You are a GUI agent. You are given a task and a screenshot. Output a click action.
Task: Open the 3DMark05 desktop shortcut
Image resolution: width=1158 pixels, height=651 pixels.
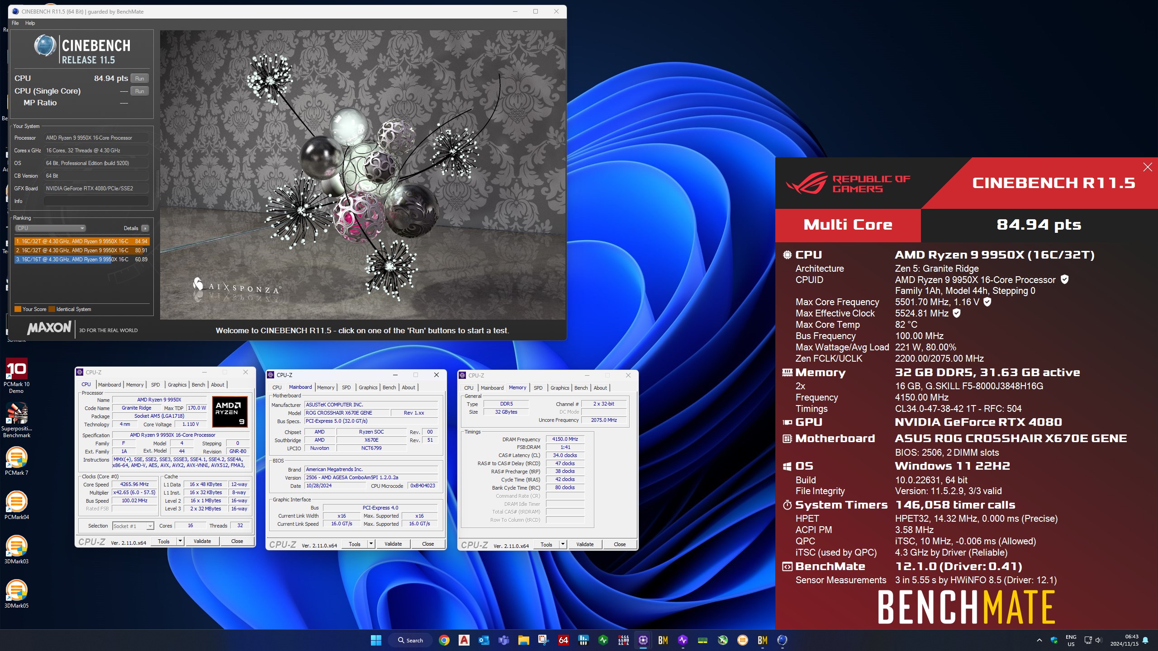tap(17, 594)
